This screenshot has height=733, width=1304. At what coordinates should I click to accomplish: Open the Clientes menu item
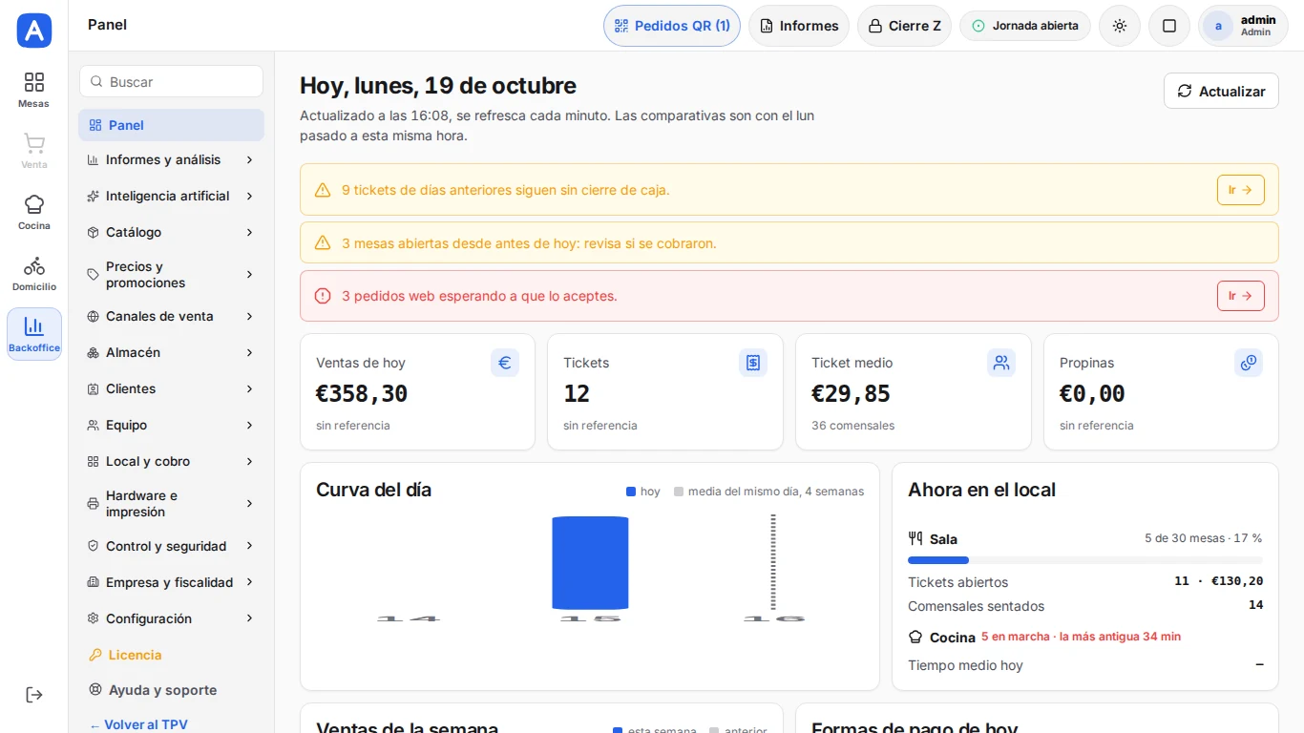tap(171, 388)
